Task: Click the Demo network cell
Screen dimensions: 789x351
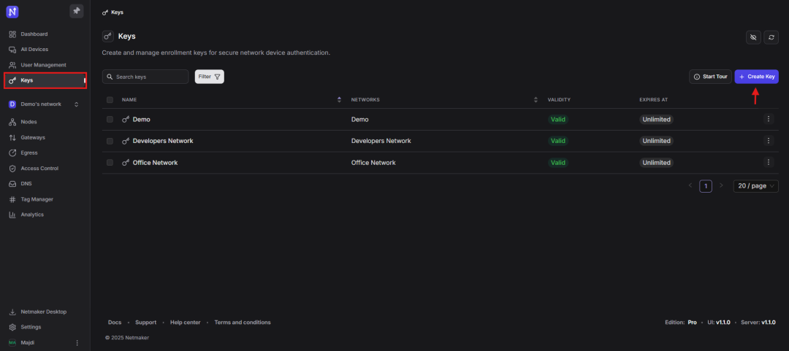Action: pos(359,120)
